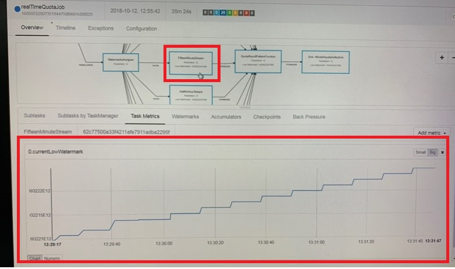This screenshot has width=455, height=269.
Task: Open the Add metric dropdown
Action: [431, 133]
